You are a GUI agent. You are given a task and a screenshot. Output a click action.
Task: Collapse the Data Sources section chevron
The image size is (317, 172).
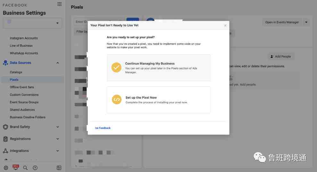pyautogui.click(x=58, y=63)
